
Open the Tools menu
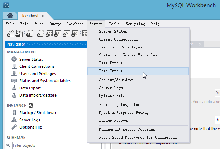[114, 24]
